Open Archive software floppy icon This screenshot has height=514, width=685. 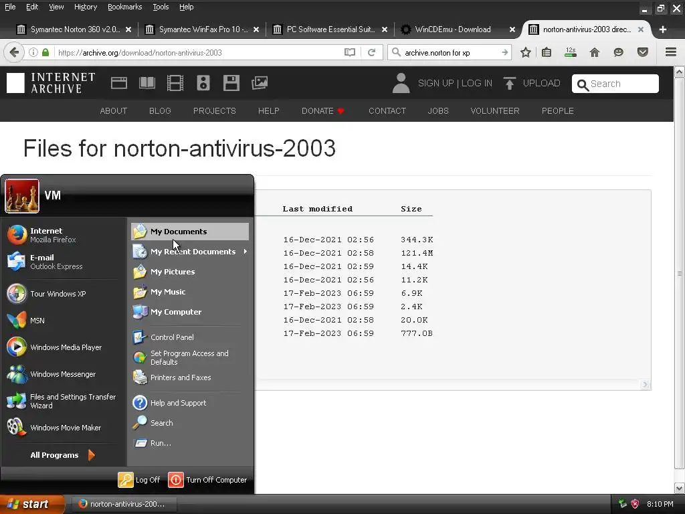point(231,83)
